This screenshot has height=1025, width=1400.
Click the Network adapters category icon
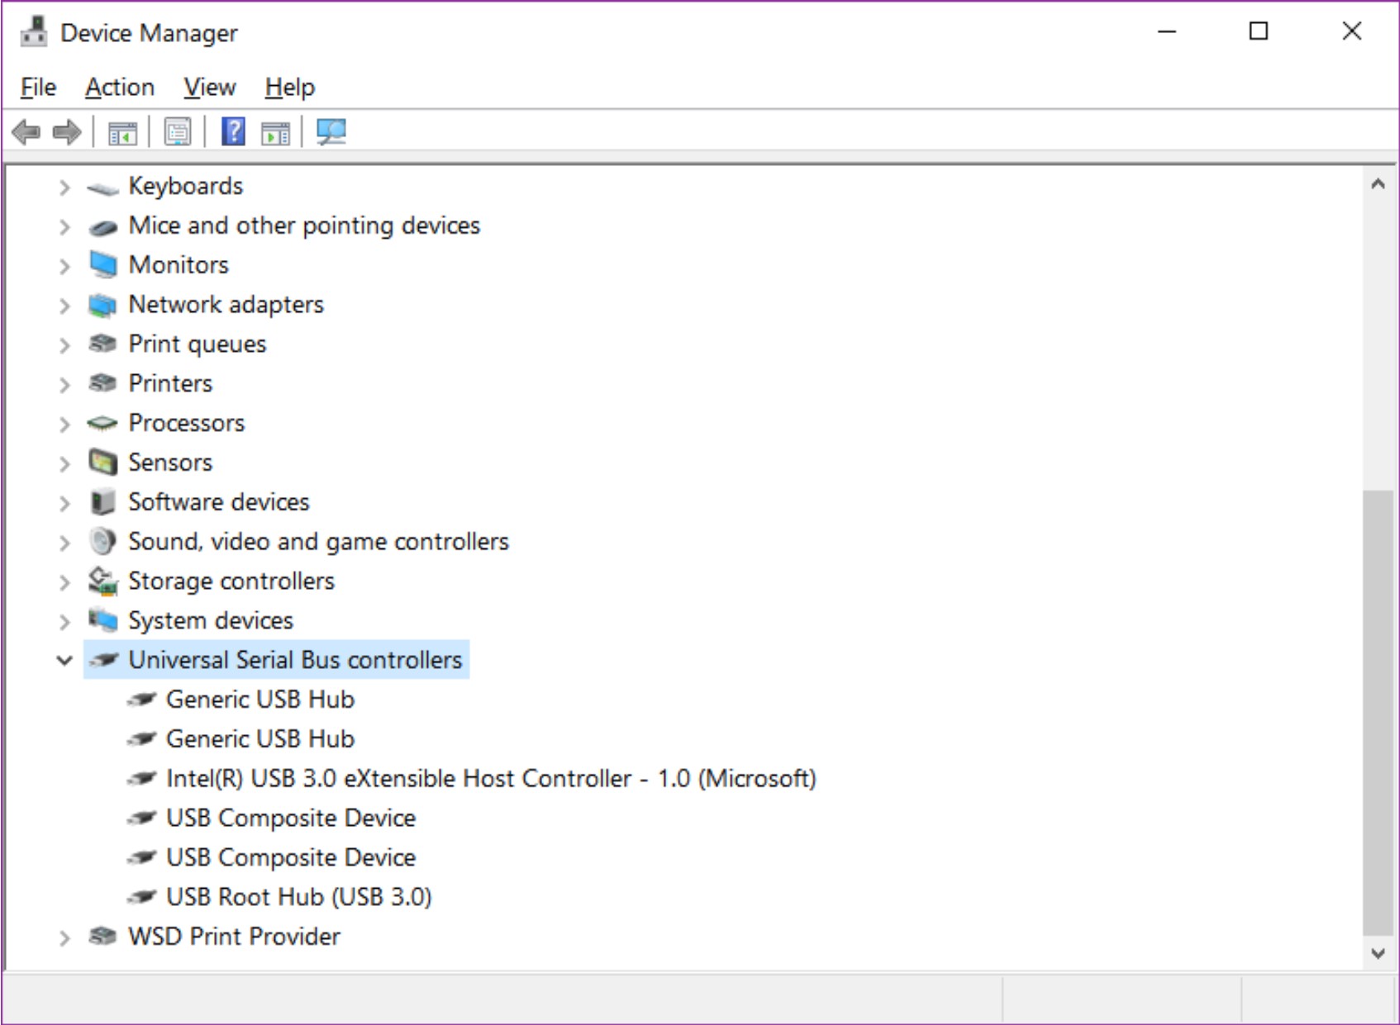102,306
